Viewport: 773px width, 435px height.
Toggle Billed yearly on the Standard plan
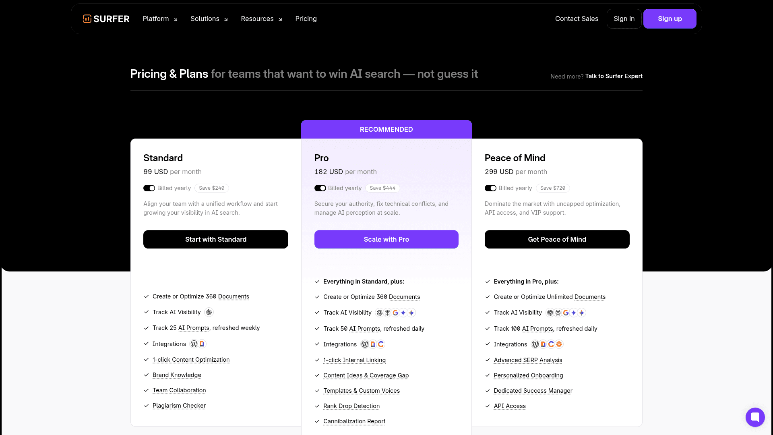click(x=149, y=188)
